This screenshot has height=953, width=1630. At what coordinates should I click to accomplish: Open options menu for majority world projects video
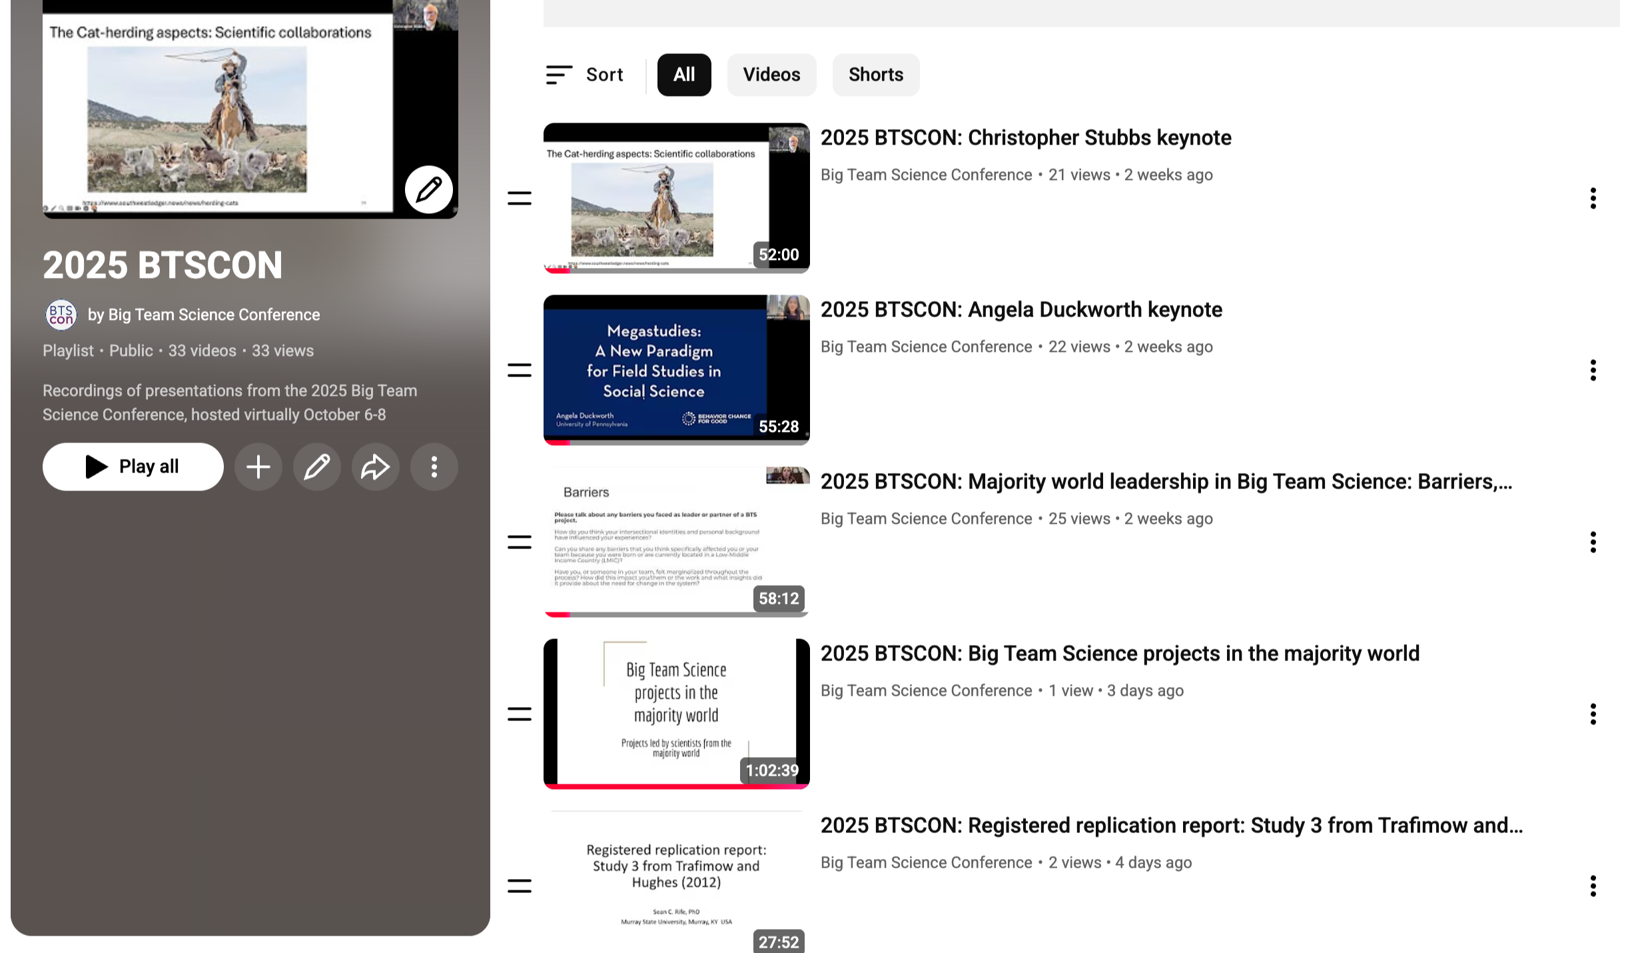pyautogui.click(x=1593, y=714)
